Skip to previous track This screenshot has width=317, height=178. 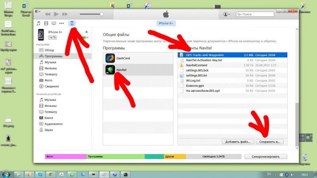click(x=48, y=14)
